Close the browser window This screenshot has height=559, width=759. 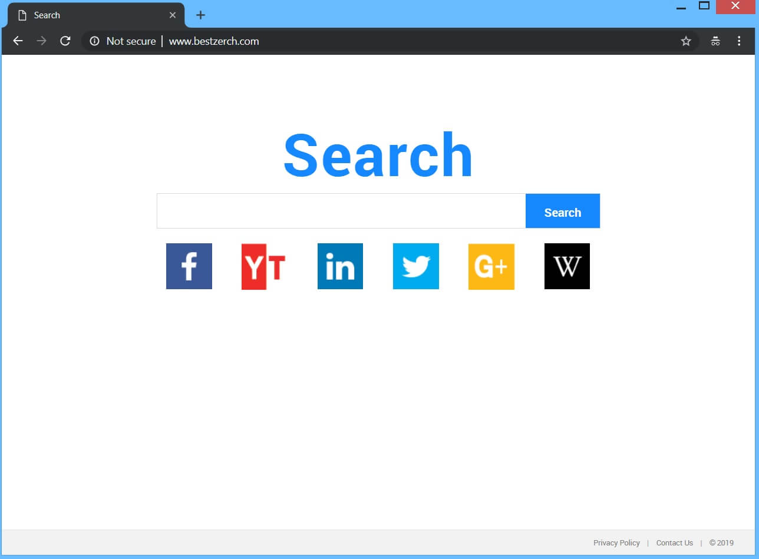coord(735,6)
